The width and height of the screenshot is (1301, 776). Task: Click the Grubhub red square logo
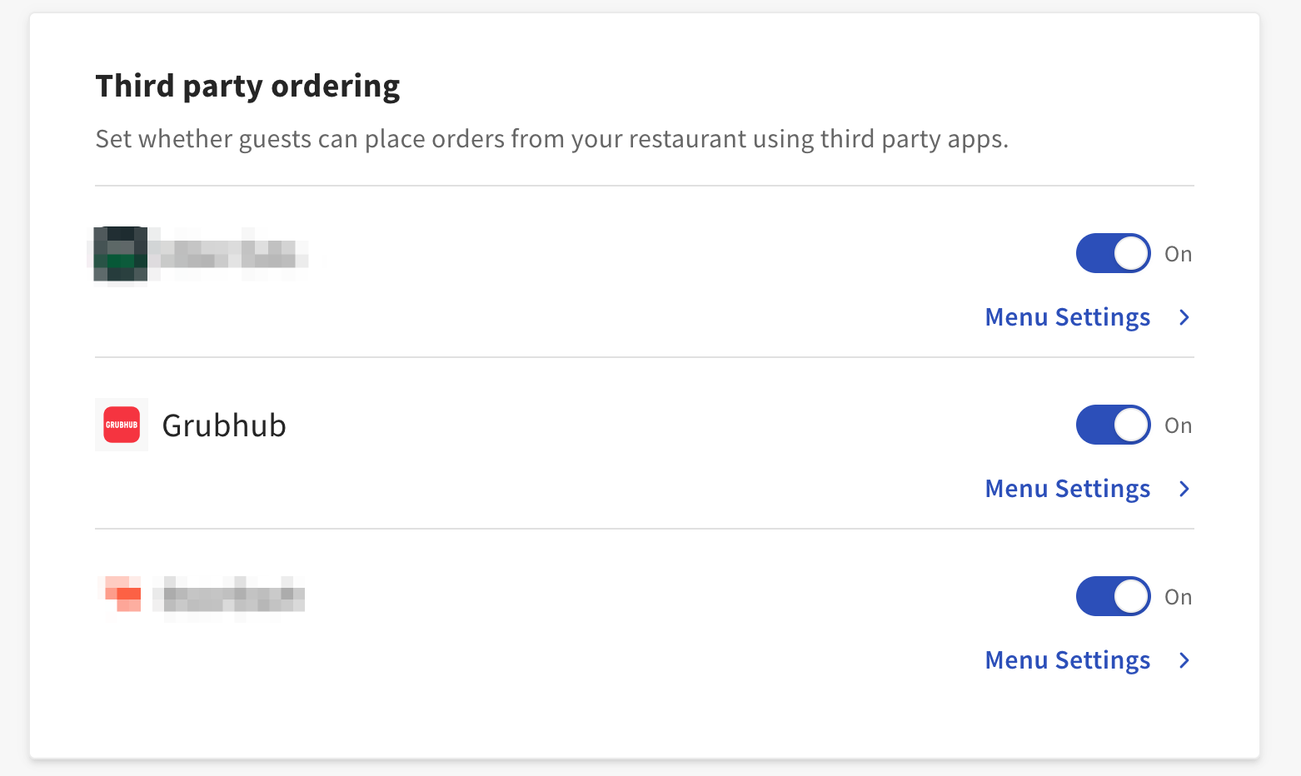(x=121, y=425)
